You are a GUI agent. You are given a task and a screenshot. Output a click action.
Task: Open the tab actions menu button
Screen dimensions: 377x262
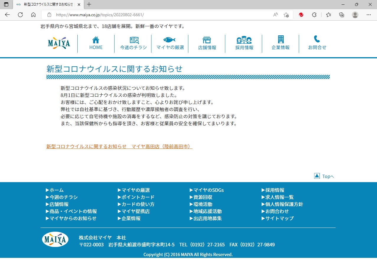click(x=6, y=4)
